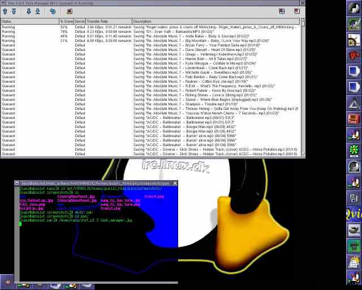Select the Big Mountain Baby I Love Your Way task
This screenshot has height=290, width=362.
150,41
